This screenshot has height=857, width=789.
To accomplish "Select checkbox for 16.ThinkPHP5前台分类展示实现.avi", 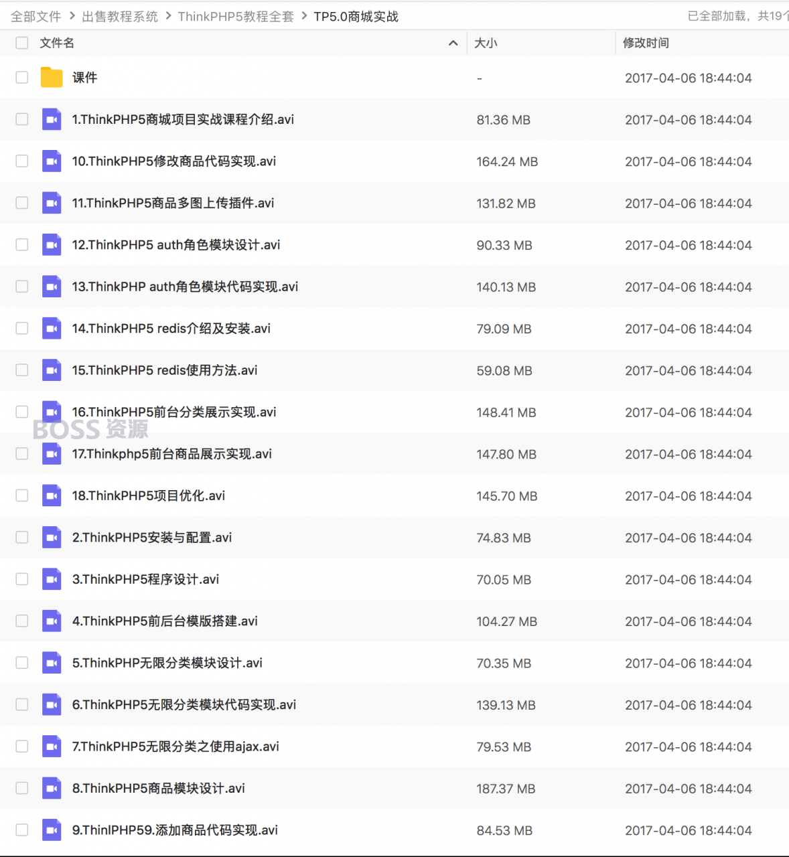I will coord(22,412).
